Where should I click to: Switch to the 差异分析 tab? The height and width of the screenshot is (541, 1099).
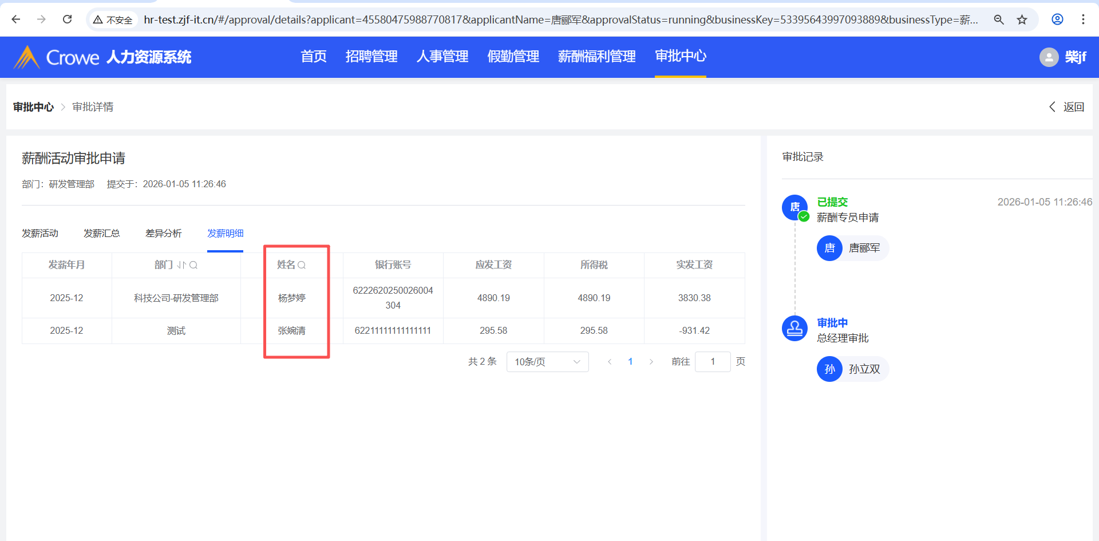(x=163, y=234)
